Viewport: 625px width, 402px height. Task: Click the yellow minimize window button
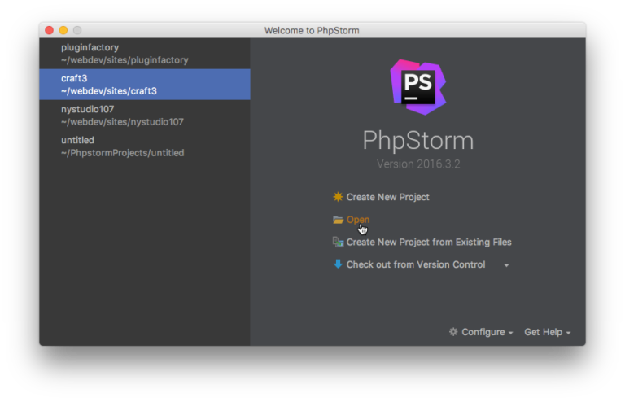[63, 30]
